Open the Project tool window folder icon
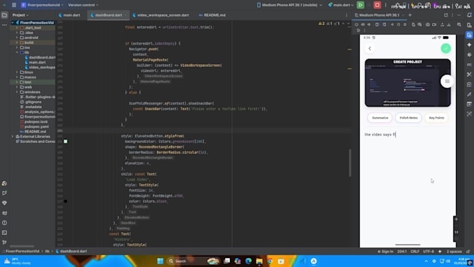 (x=5, y=15)
